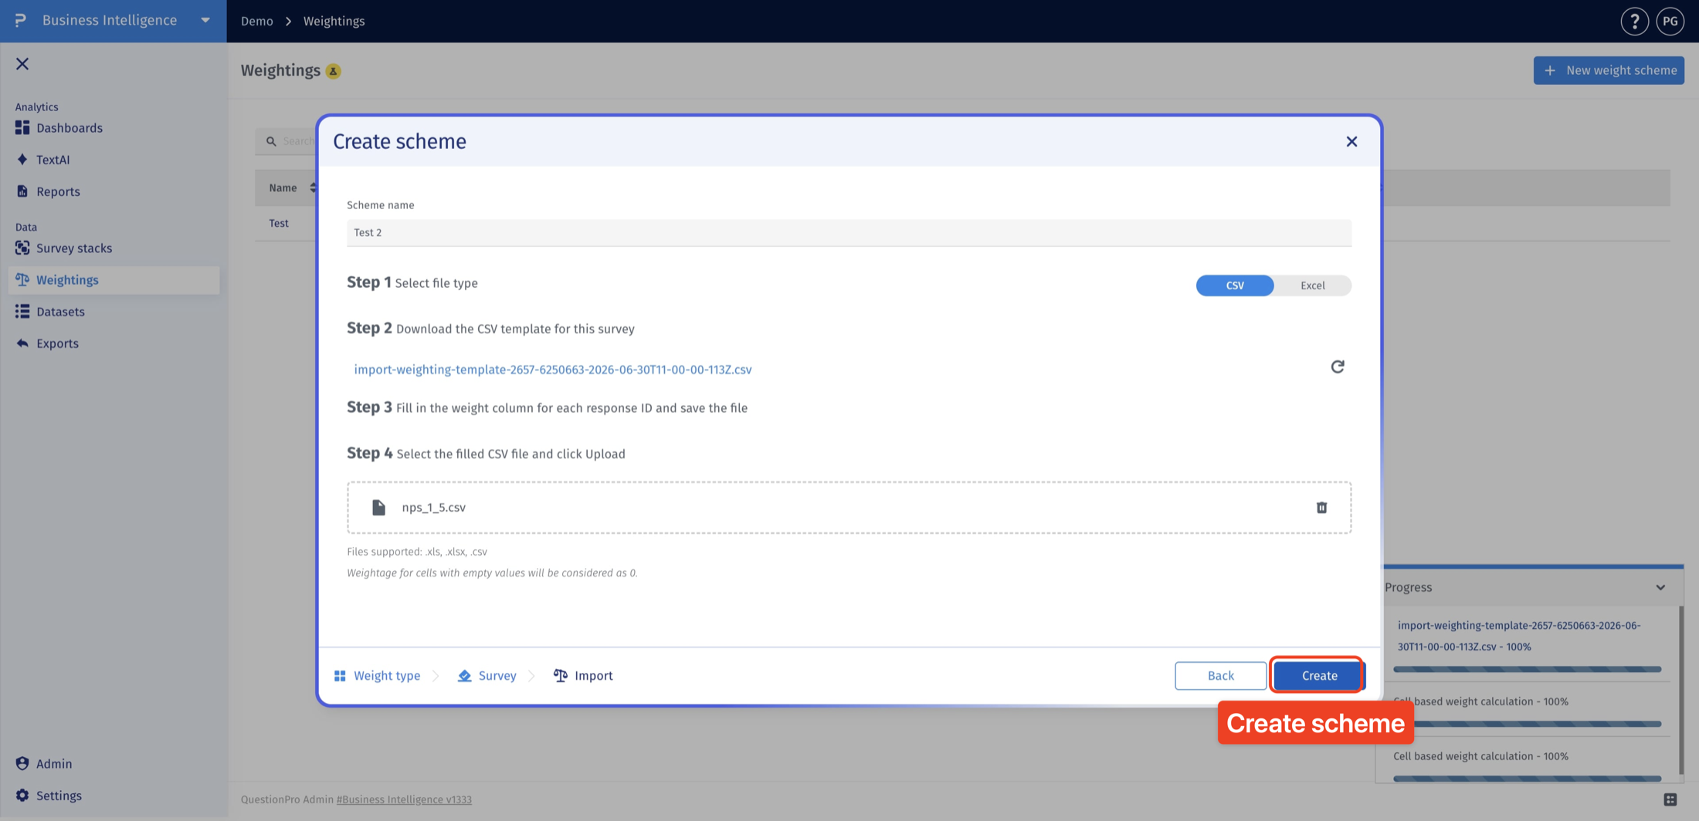Click the import-weighting-template progress item
This screenshot has height=821, width=1699.
(x=1518, y=636)
